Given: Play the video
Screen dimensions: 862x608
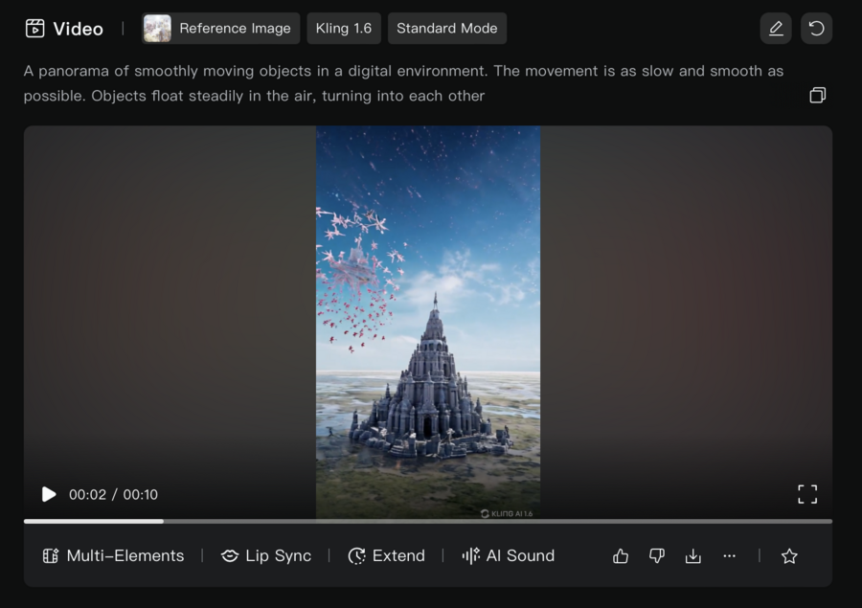Looking at the screenshot, I should [49, 494].
